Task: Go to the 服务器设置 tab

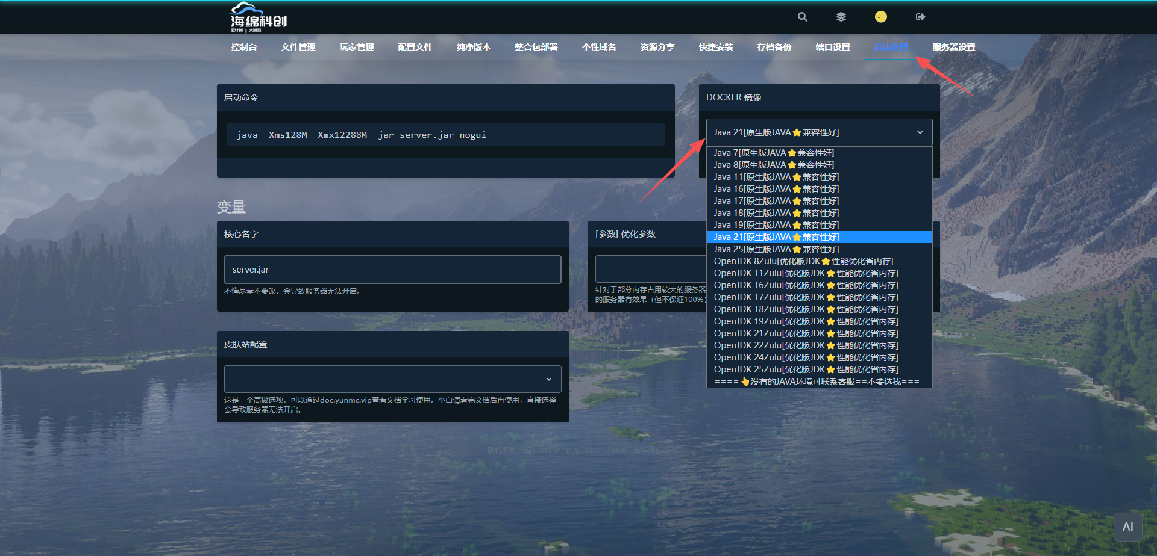Action: pos(953,47)
